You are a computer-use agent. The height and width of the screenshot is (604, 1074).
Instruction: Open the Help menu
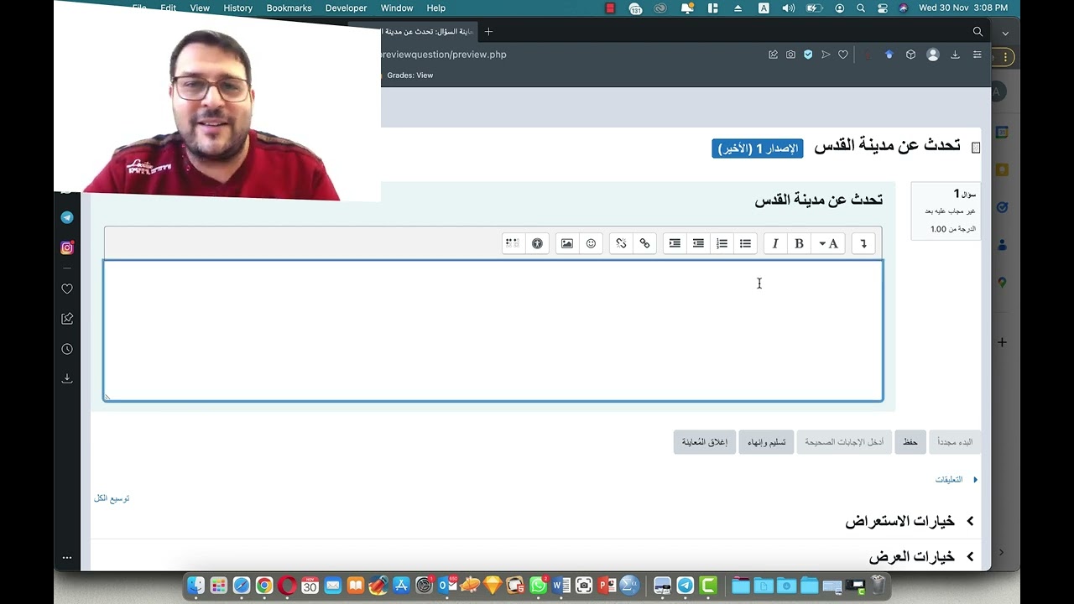tap(436, 8)
